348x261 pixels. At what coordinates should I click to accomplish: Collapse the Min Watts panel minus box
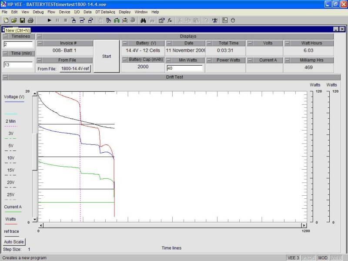coord(169,60)
